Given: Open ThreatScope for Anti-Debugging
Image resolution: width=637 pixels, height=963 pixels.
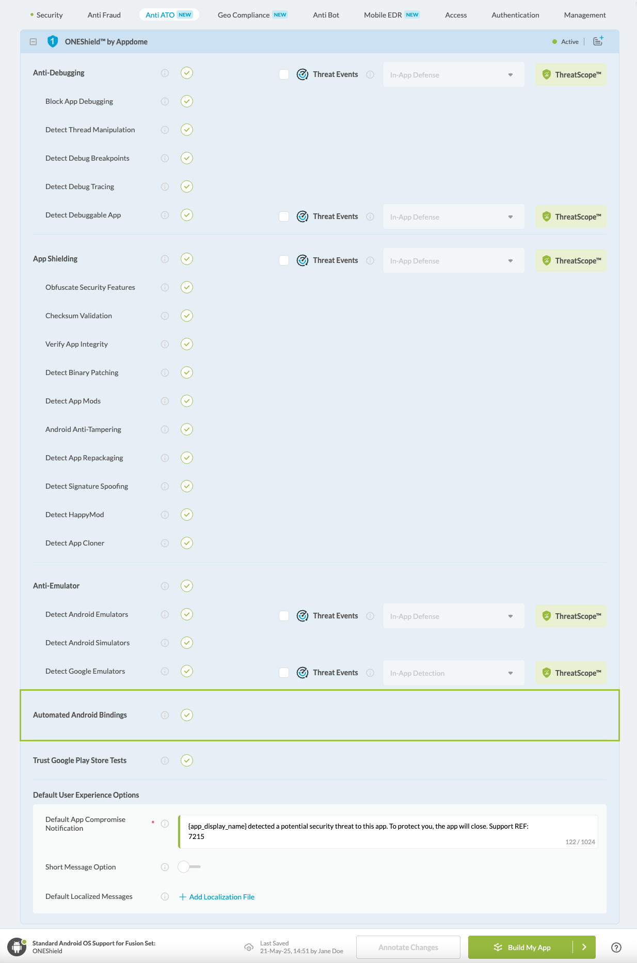Looking at the screenshot, I should tap(570, 74).
